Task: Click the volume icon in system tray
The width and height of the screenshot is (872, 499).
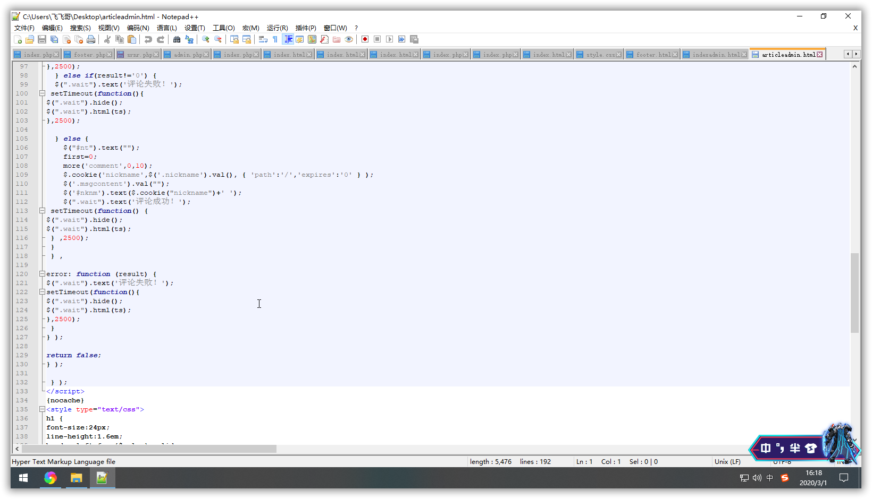Action: point(757,478)
